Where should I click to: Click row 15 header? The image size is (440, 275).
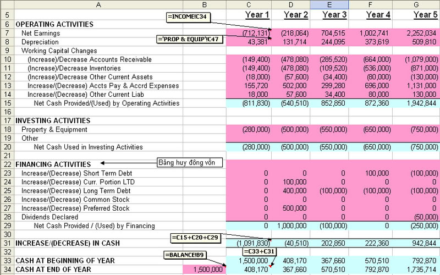click(7, 103)
